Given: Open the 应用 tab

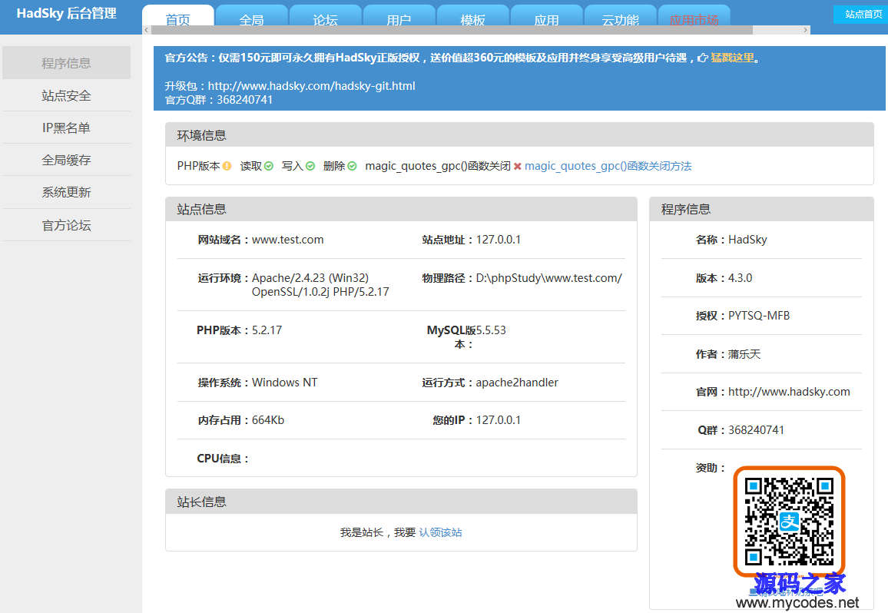Looking at the screenshot, I should coord(546,17).
